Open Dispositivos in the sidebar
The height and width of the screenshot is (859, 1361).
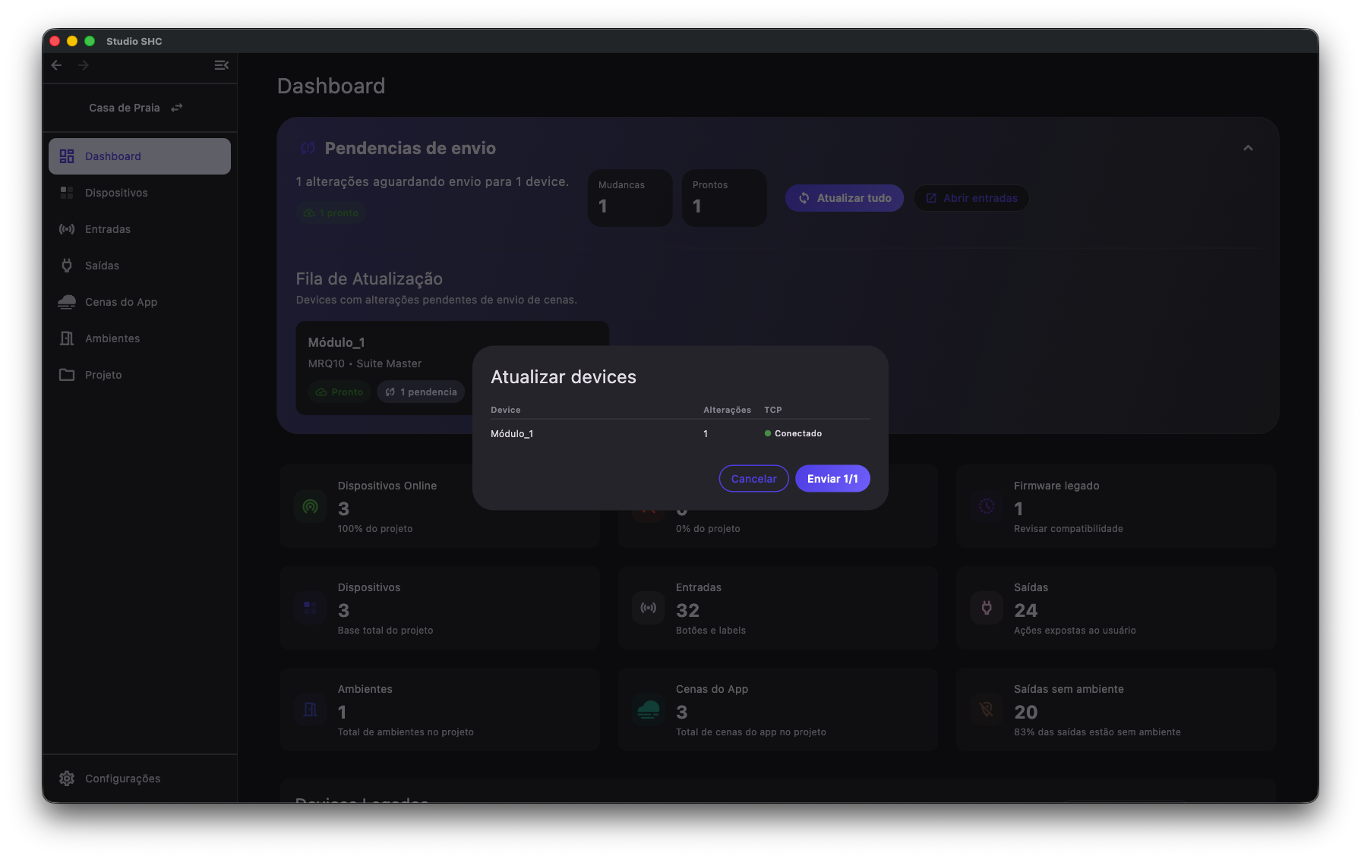140,193
